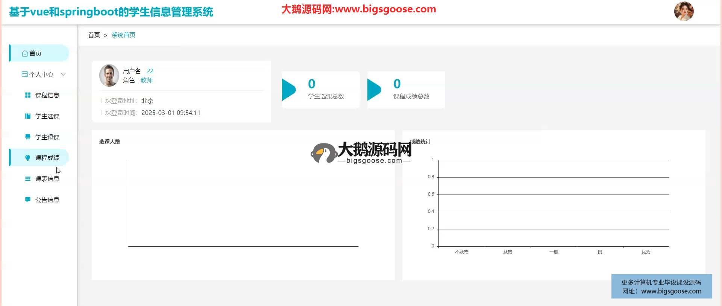Click the 优秀 category on grade chart
722x306 pixels.
click(x=646, y=252)
